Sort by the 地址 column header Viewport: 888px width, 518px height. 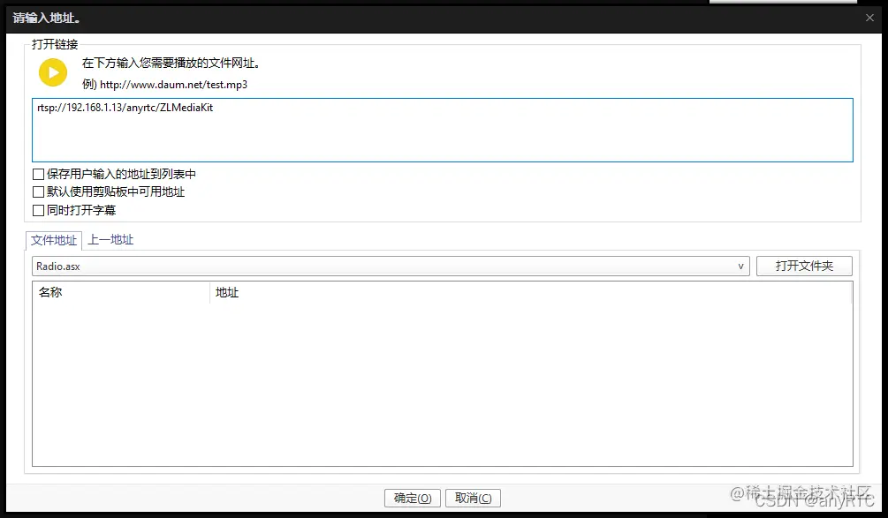point(531,292)
